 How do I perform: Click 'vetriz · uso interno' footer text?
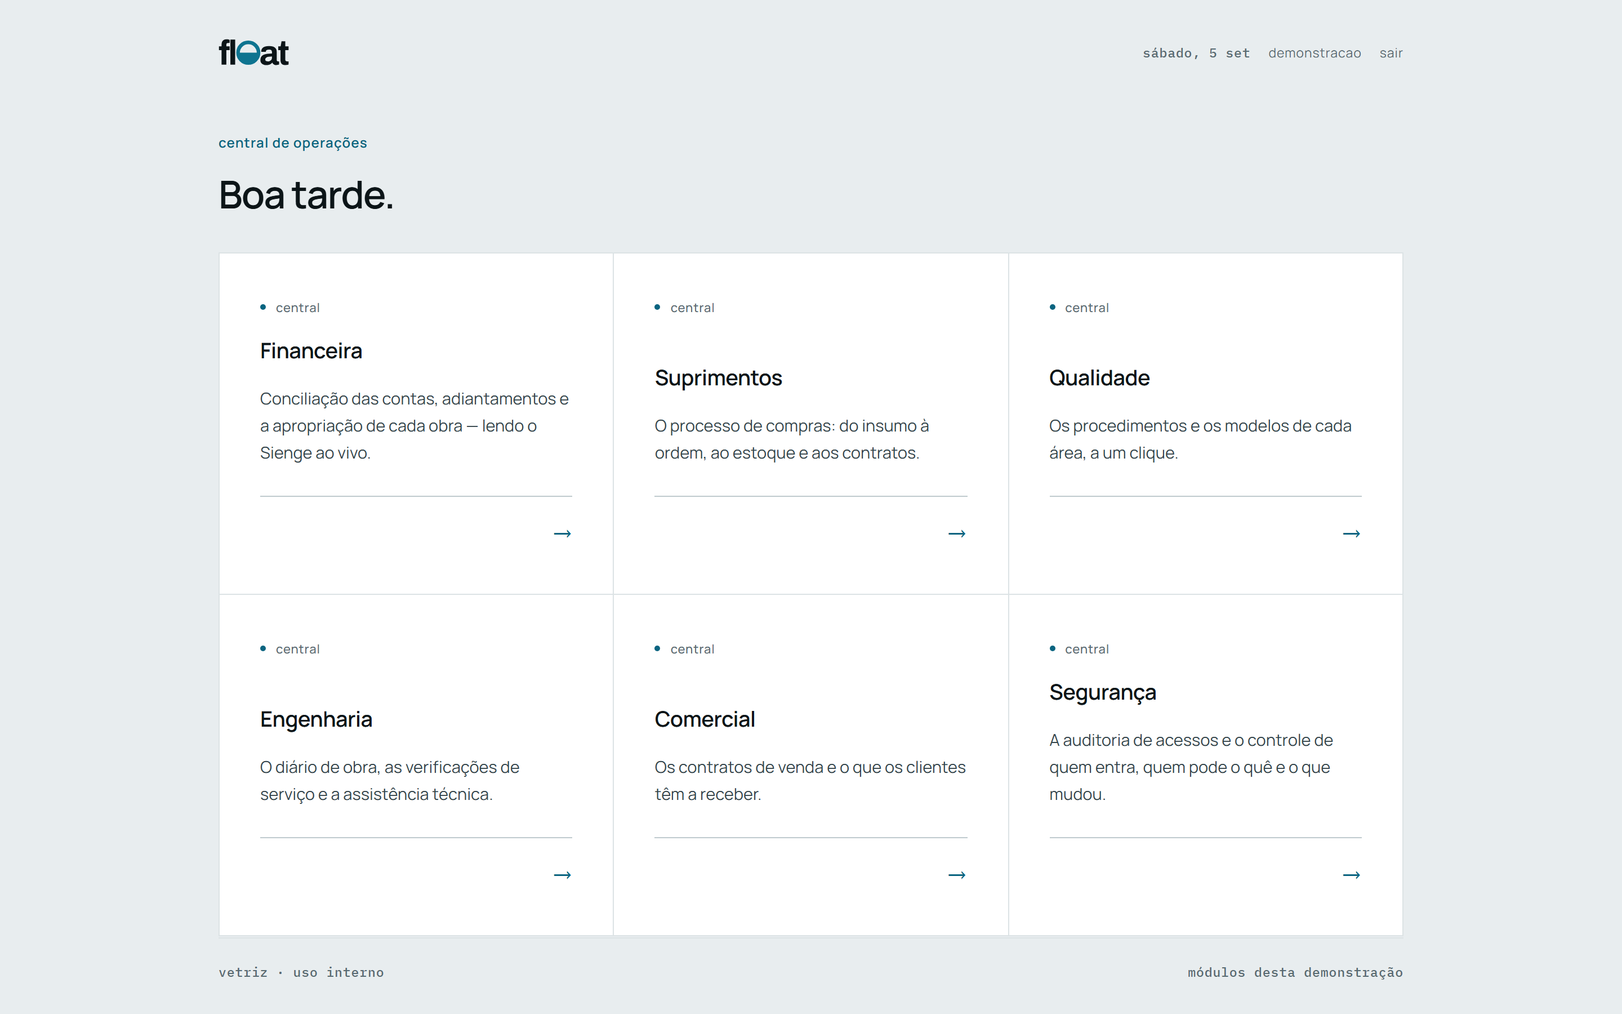tap(301, 972)
